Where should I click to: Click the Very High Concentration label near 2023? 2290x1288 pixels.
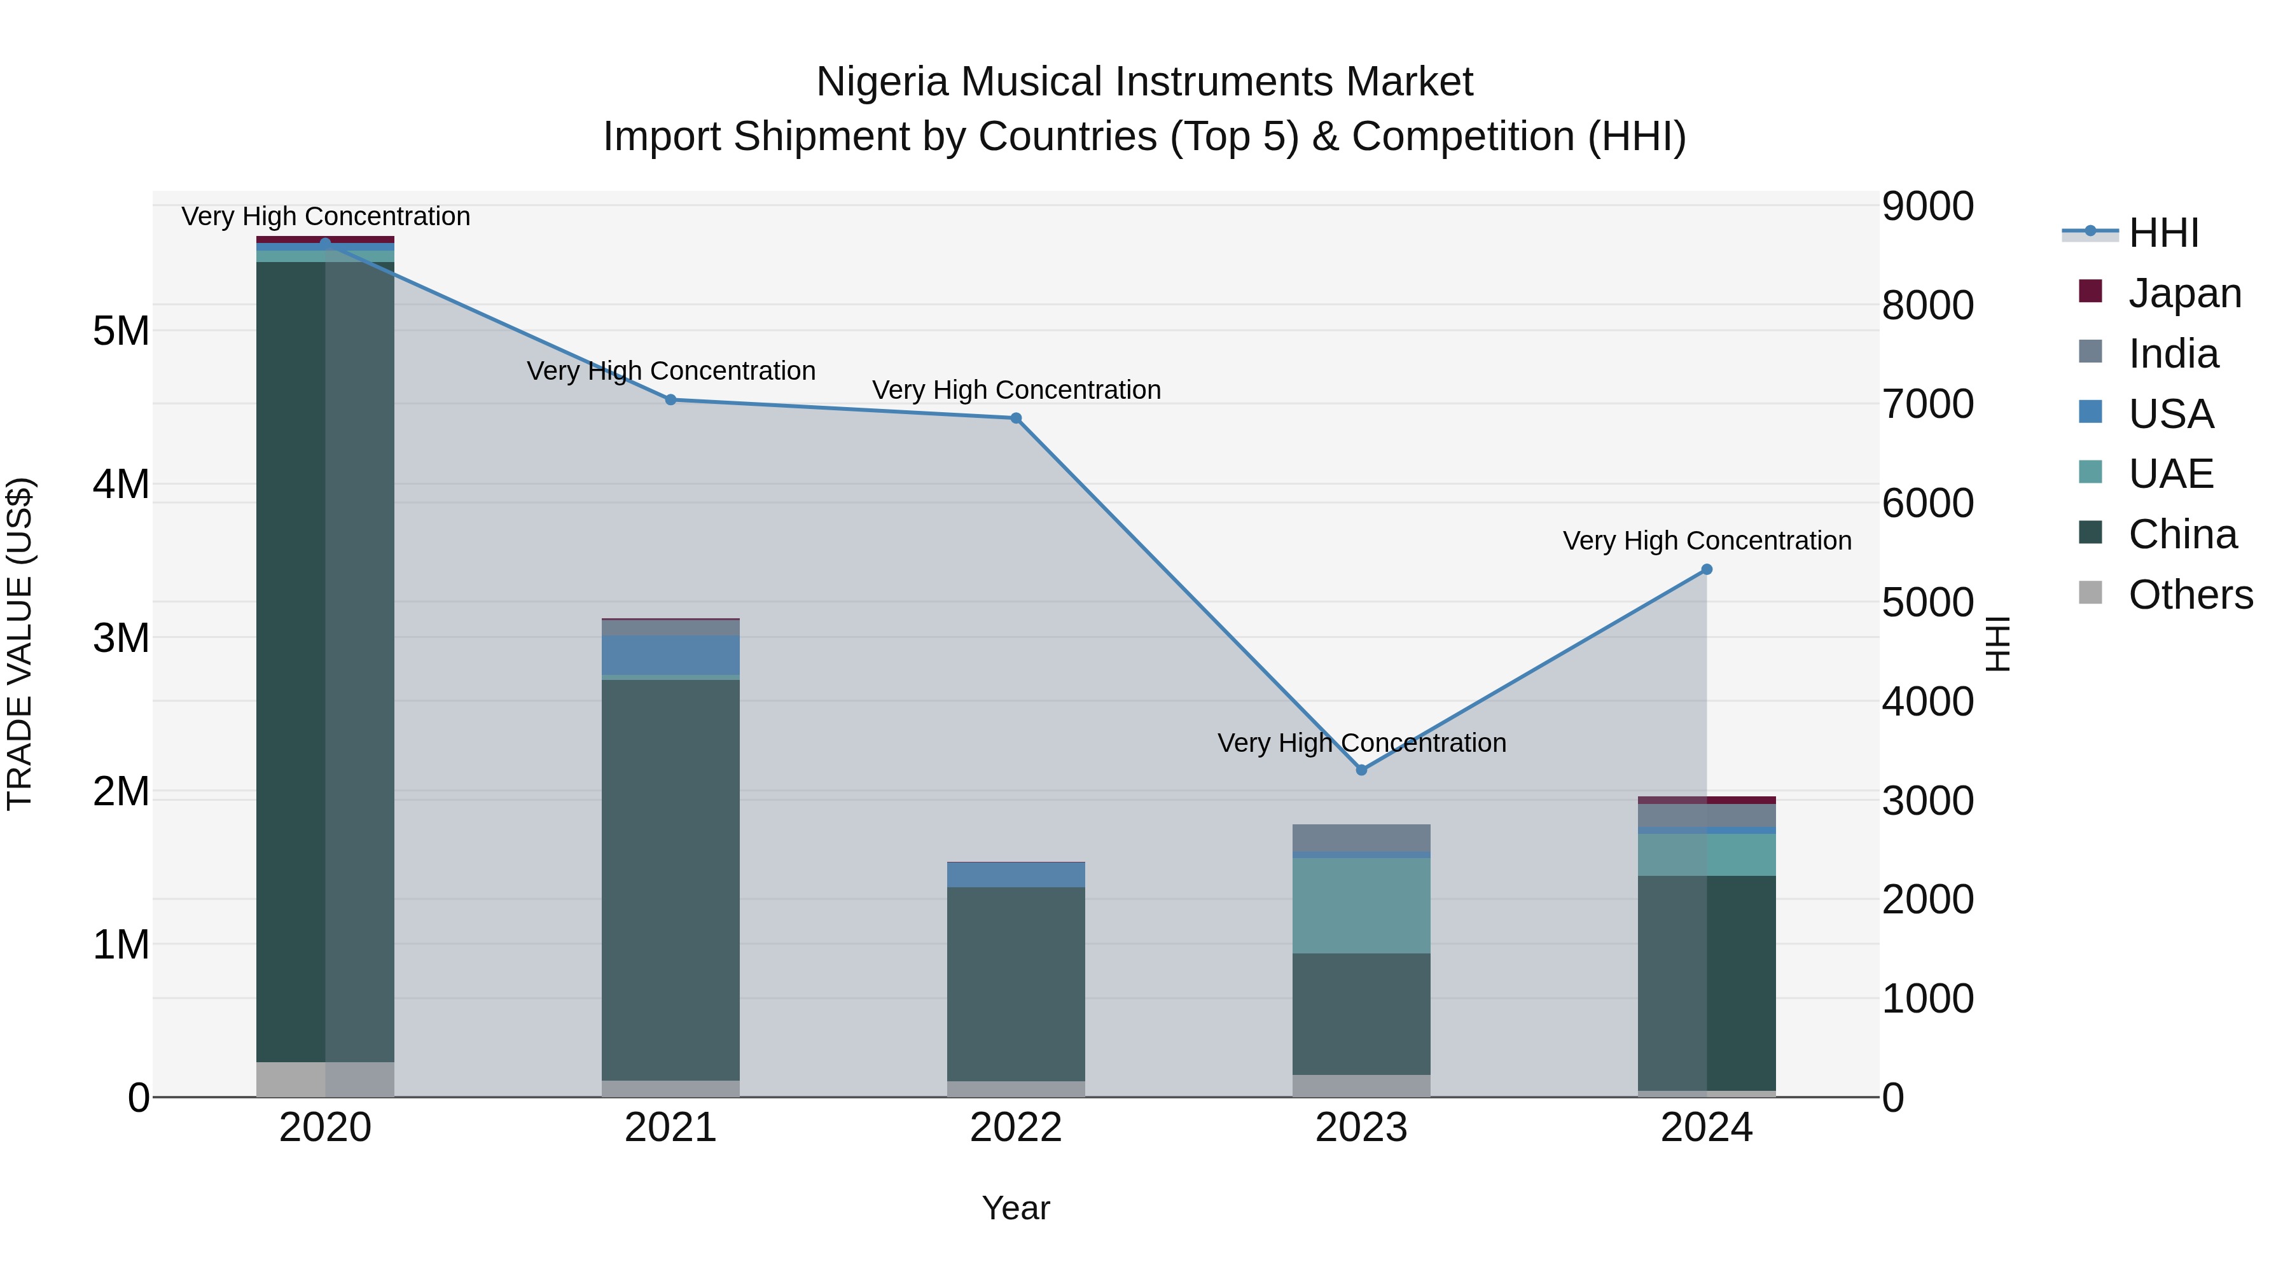[x=1362, y=743]
